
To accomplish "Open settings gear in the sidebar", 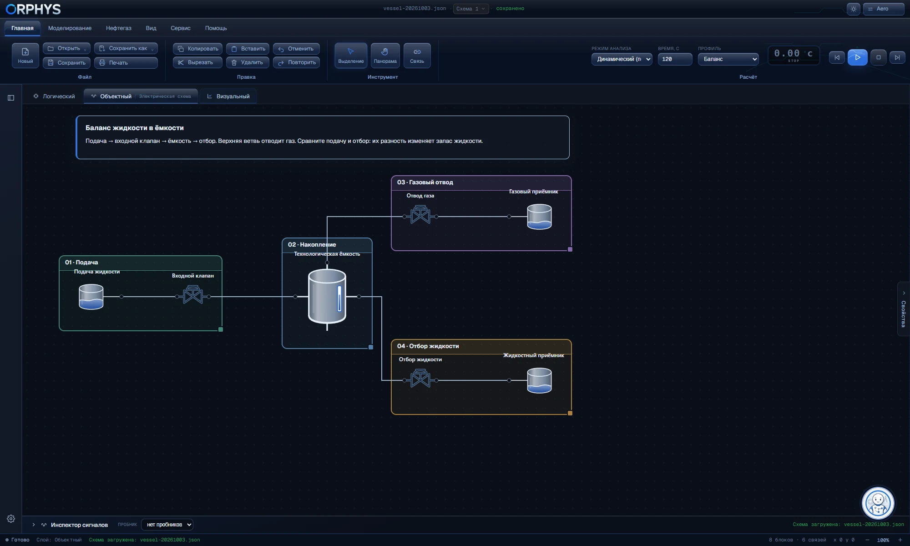I will pyautogui.click(x=11, y=519).
